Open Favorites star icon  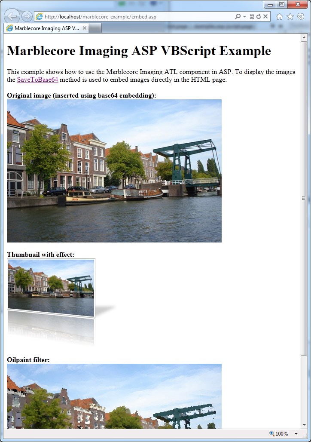point(290,17)
